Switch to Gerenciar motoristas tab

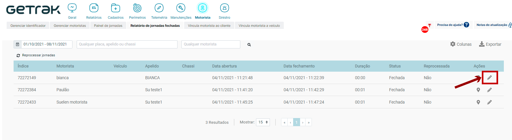pyautogui.click(x=70, y=26)
